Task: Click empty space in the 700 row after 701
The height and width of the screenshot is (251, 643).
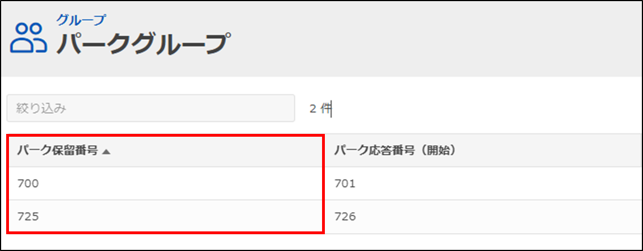Action: tap(498, 184)
